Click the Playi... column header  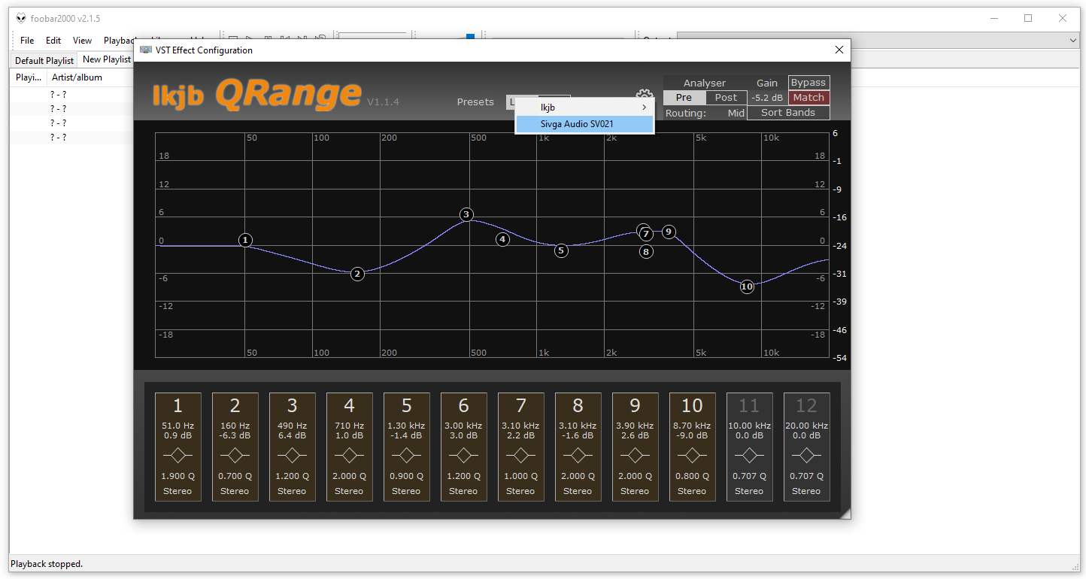click(29, 77)
